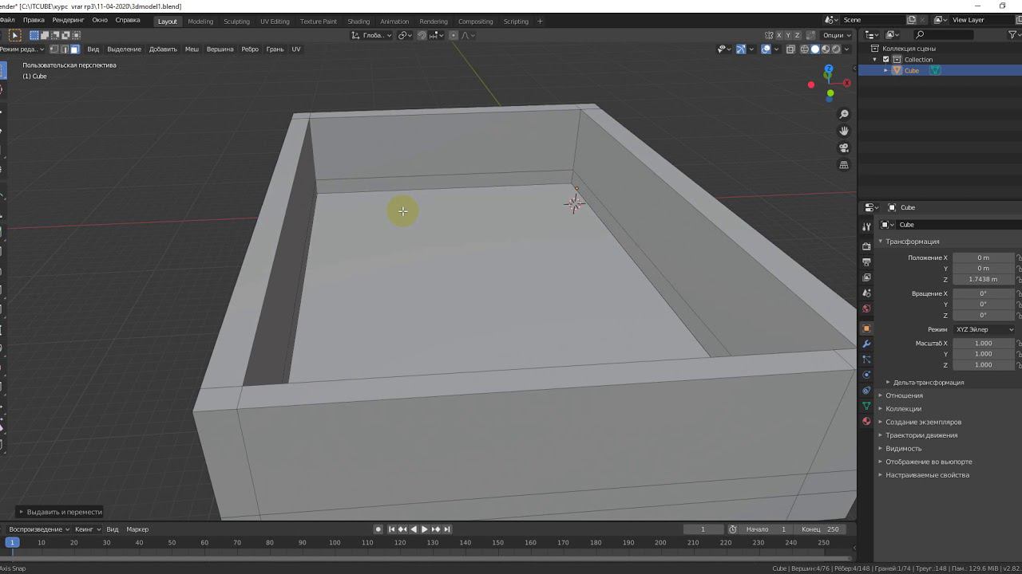Select material preview shading

click(826, 49)
